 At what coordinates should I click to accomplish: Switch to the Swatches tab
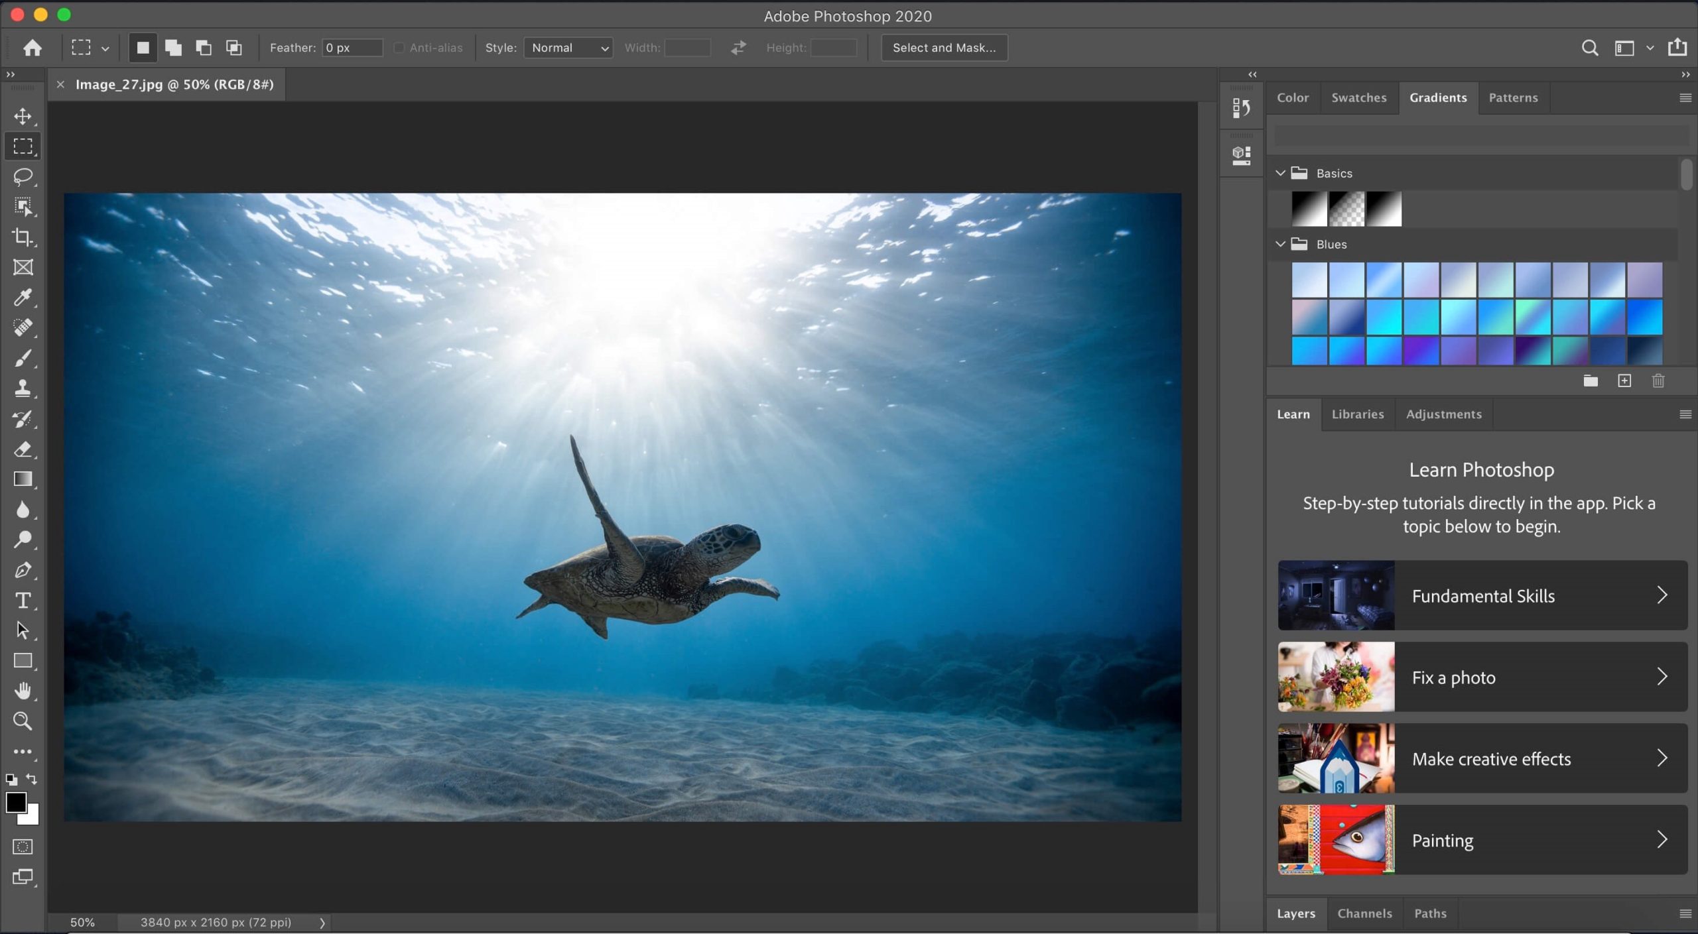[1358, 97]
